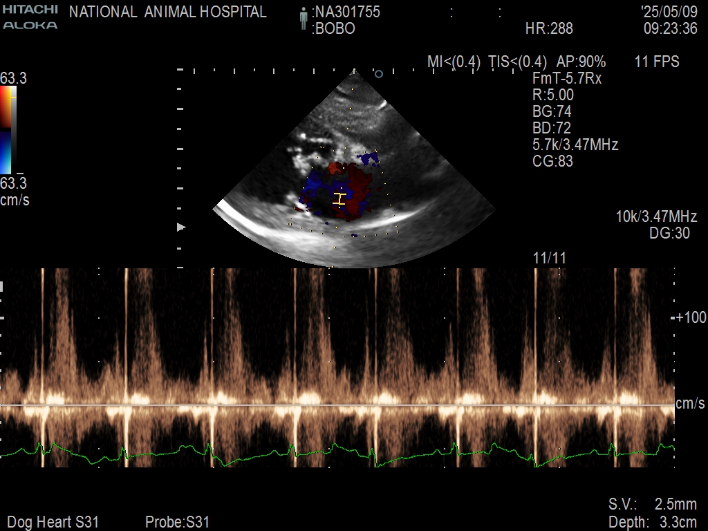Click the BG:74 B-mode gain value

coord(552,112)
